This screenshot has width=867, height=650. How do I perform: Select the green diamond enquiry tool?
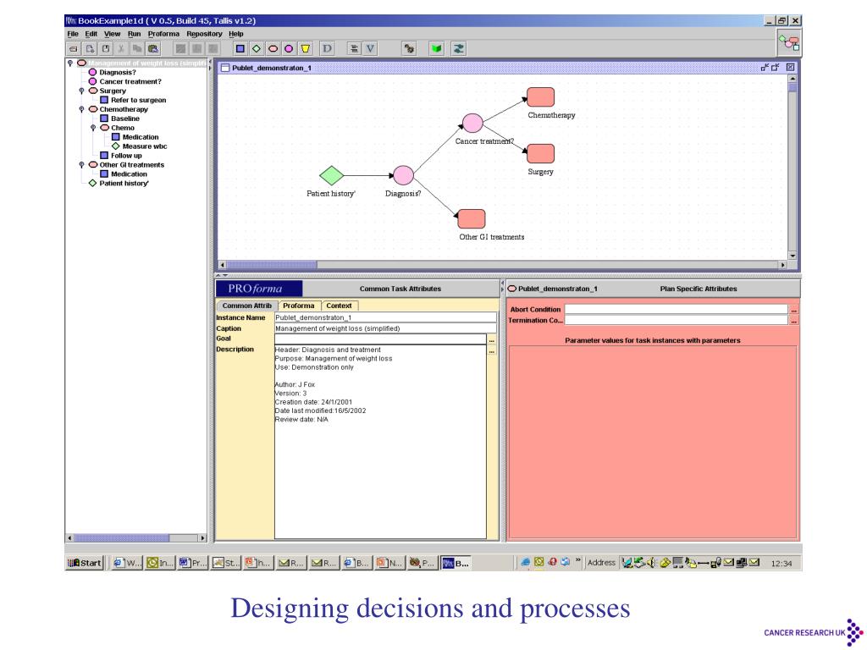(257, 49)
